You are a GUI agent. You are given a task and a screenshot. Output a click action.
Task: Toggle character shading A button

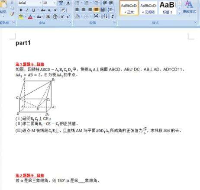click(x=48, y=16)
